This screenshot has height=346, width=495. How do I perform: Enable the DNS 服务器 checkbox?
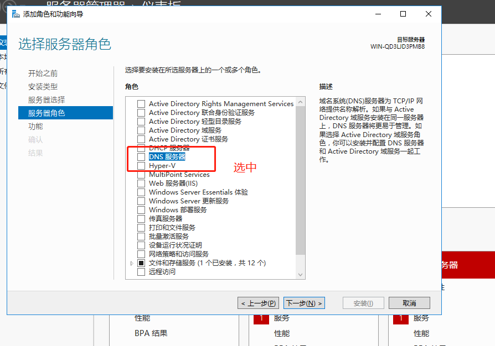[x=141, y=156]
